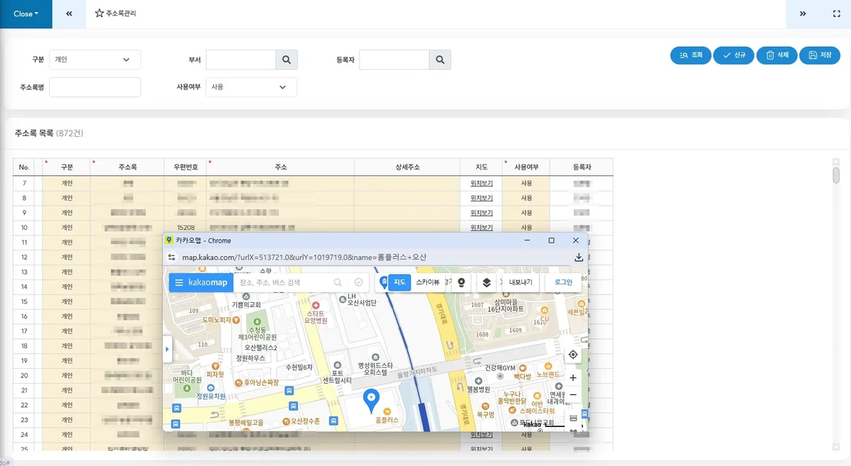Click the 로그인 login button in kakaomap

pos(563,282)
